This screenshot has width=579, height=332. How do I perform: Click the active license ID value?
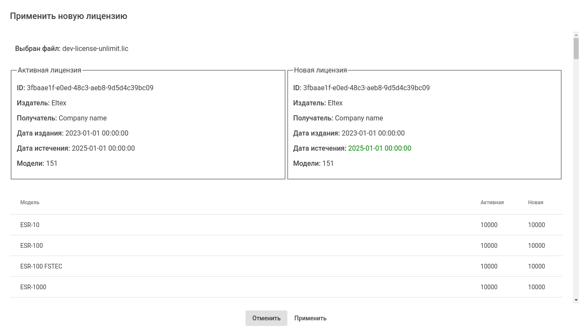click(x=90, y=88)
